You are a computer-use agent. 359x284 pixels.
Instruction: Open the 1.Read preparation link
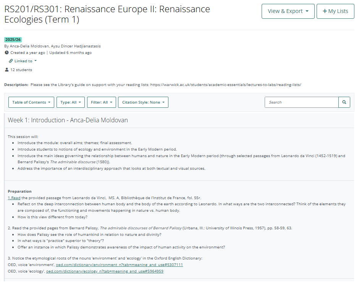[x=14, y=198]
